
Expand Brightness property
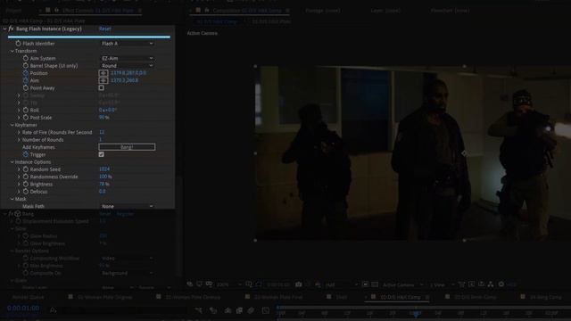tap(19, 185)
